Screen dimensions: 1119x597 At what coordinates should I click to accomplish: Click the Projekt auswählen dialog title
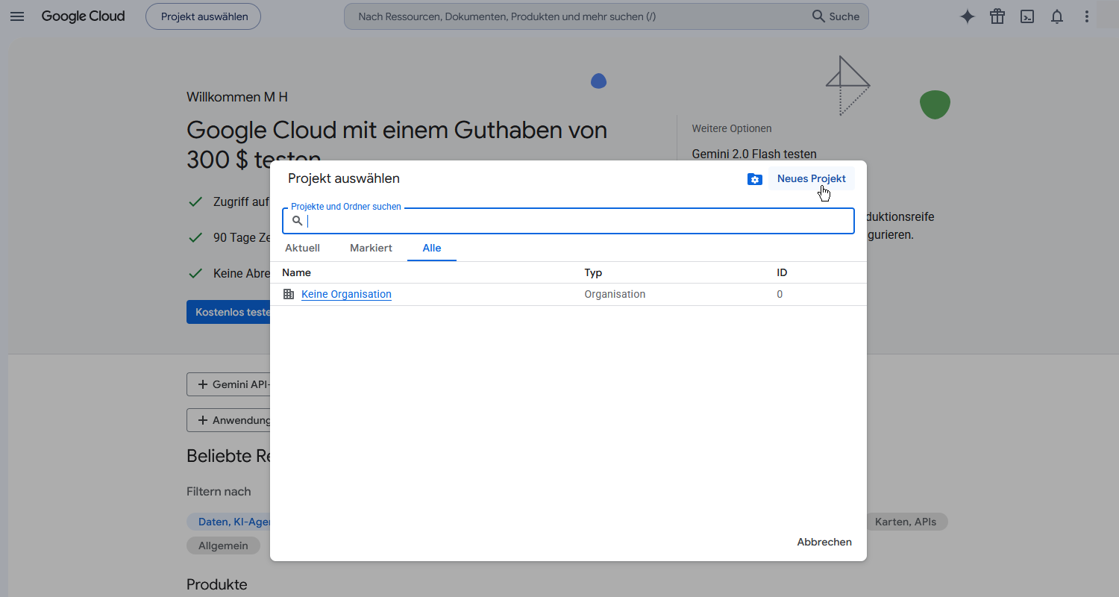click(x=344, y=178)
